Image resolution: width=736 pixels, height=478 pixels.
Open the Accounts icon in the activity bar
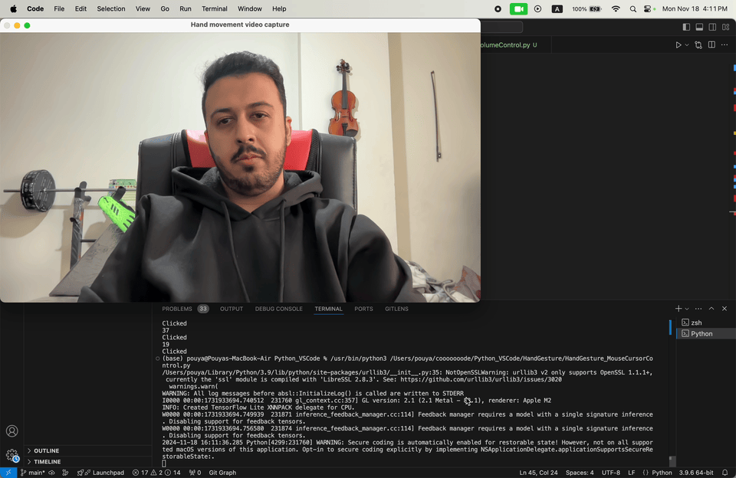point(12,431)
